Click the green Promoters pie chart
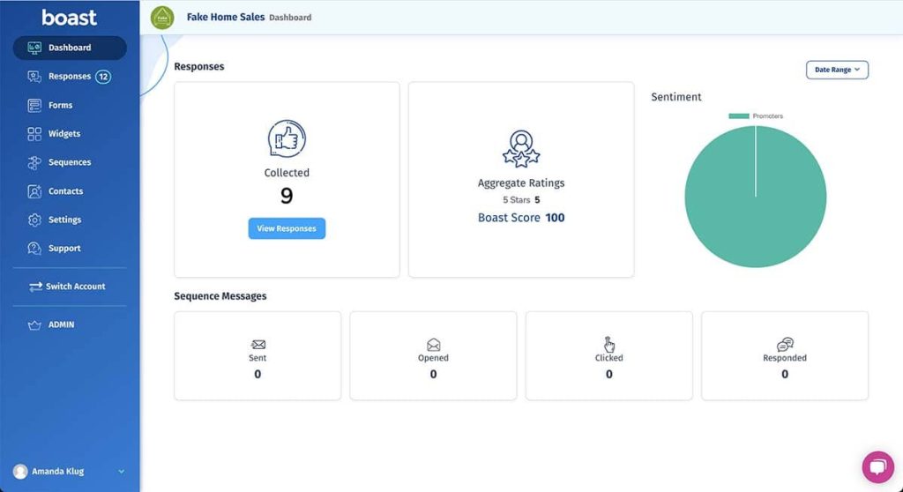This screenshot has width=903, height=492. 756,197
